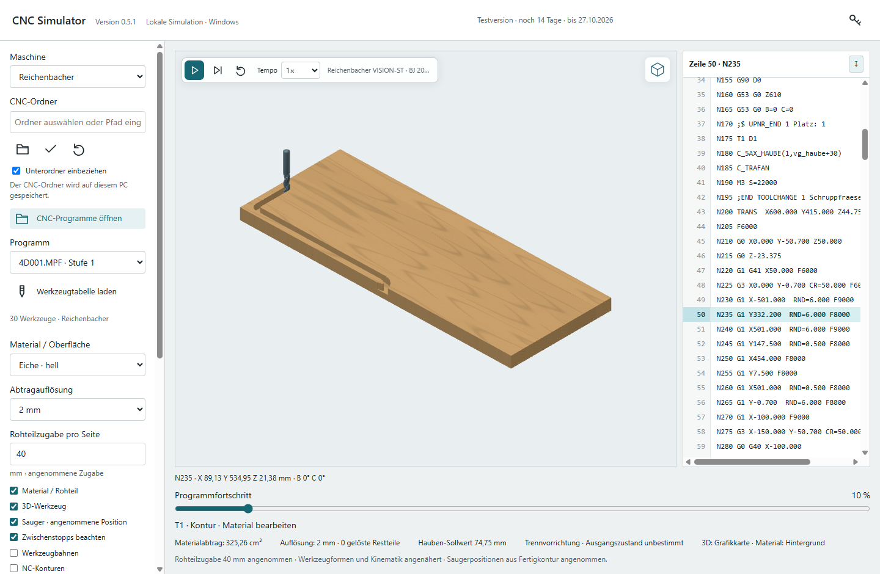This screenshot has height=574, width=880.
Task: Toggle the 3D cube view icon
Action: click(658, 70)
